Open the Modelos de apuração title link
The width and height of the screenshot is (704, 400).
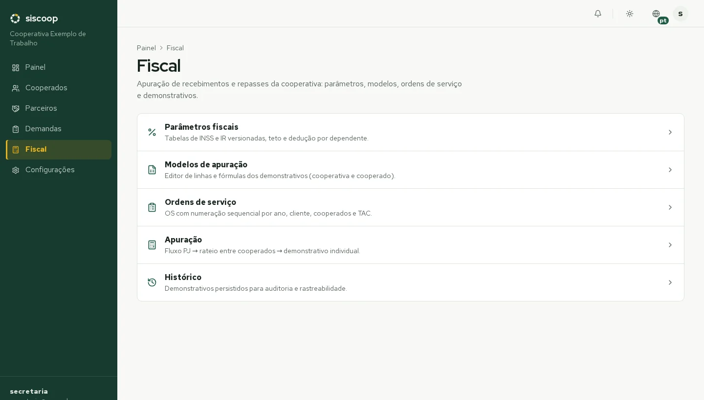point(206,164)
